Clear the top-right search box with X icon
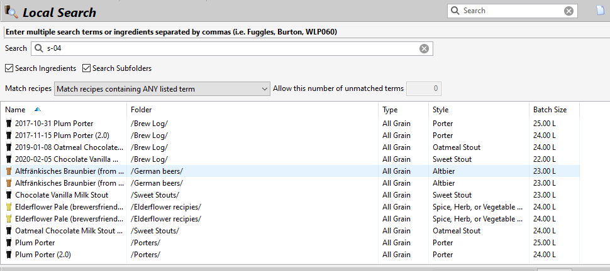610x271 pixels. click(568, 11)
